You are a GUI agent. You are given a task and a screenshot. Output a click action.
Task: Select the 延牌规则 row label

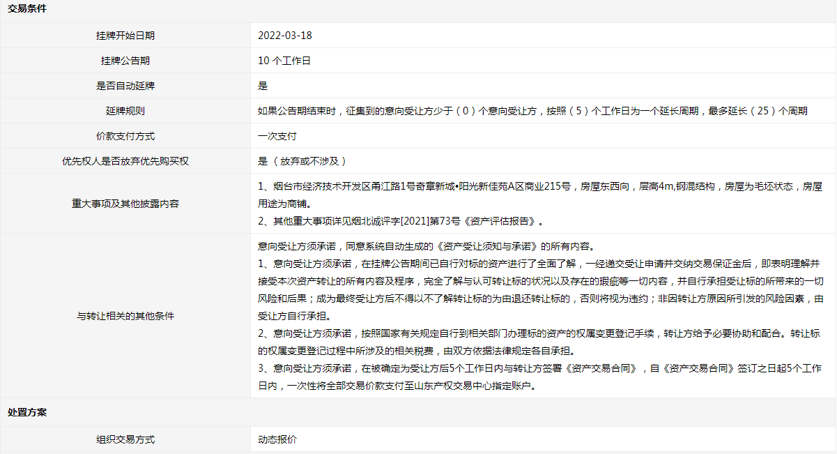coord(125,111)
